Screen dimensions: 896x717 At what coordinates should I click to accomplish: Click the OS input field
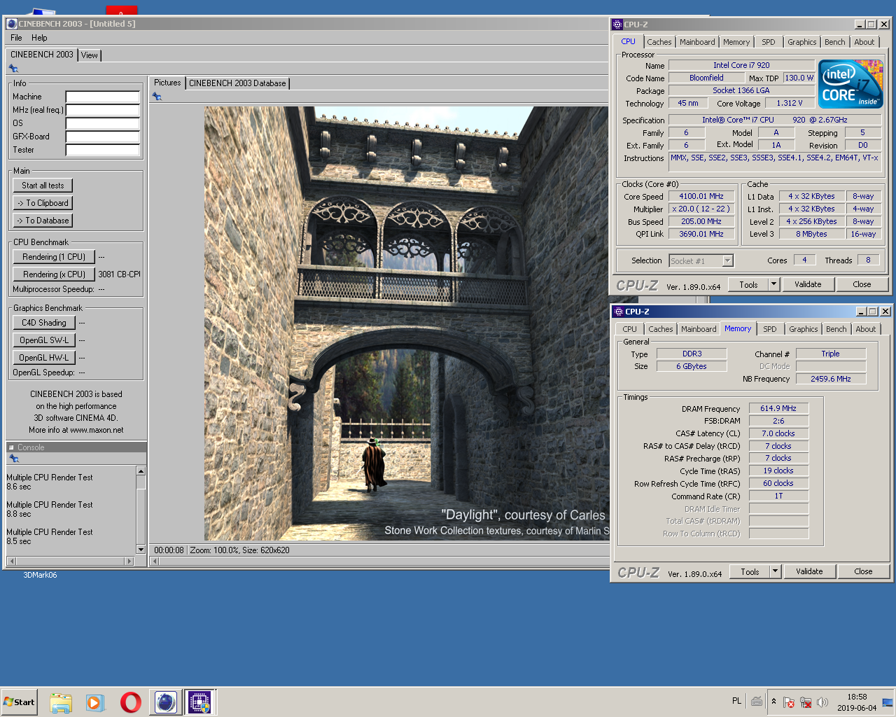103,123
